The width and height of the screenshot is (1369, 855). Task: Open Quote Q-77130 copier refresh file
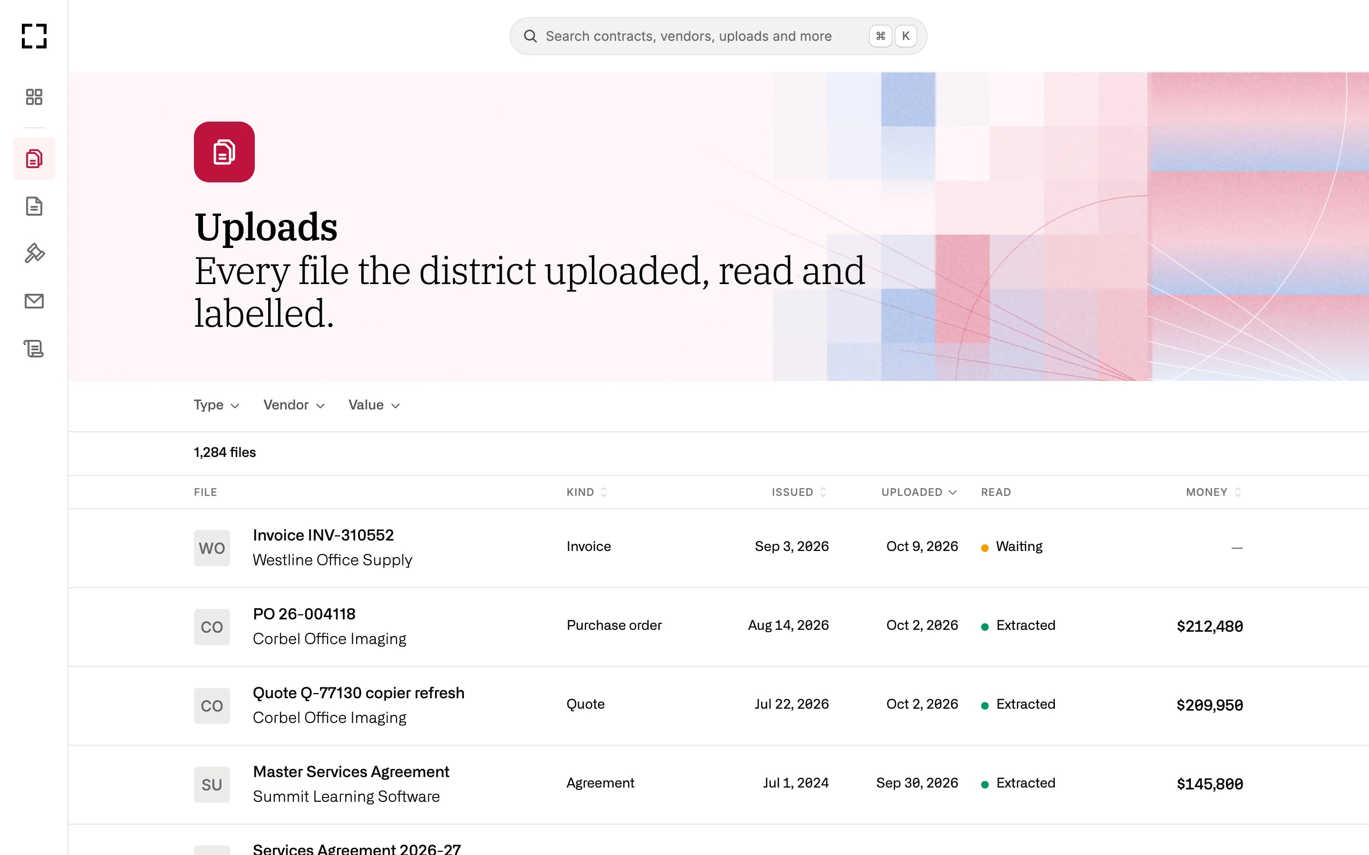tap(359, 693)
